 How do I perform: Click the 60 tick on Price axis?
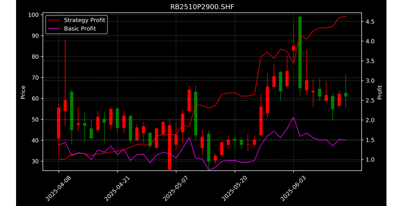coord(35,98)
